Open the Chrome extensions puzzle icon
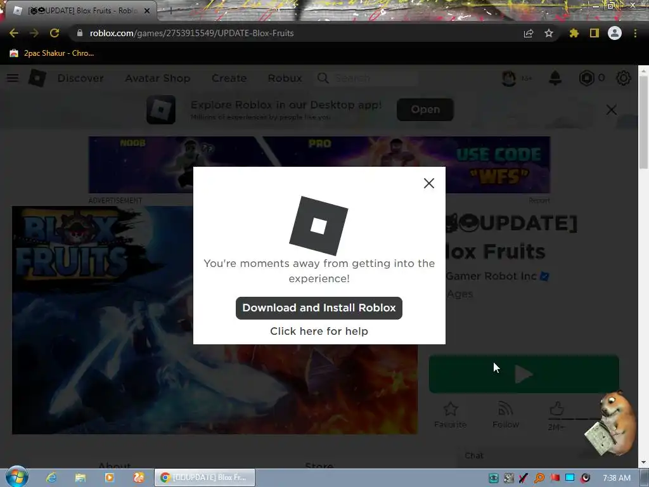The image size is (649, 487). pos(574,33)
